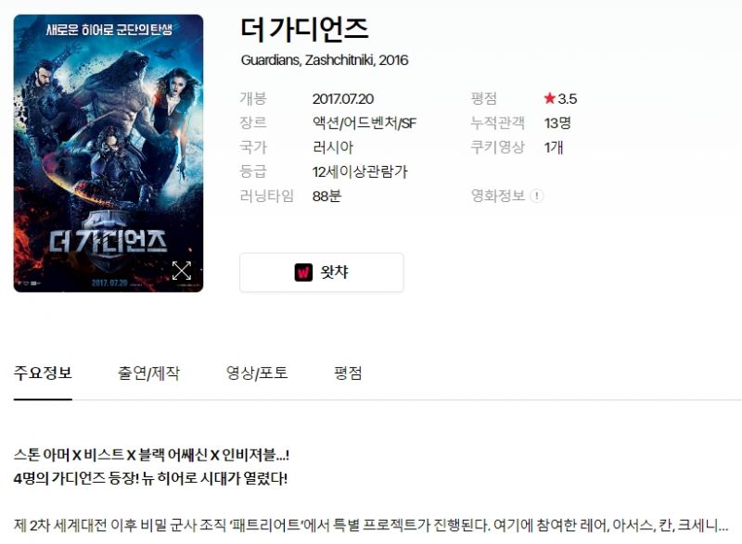Click the 누적관객 13명 value
Image resolution: width=742 pixels, height=544 pixels.
click(x=557, y=123)
